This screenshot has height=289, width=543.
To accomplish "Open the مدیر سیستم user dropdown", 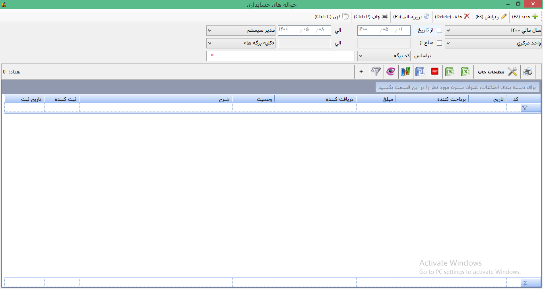I will [x=240, y=31].
